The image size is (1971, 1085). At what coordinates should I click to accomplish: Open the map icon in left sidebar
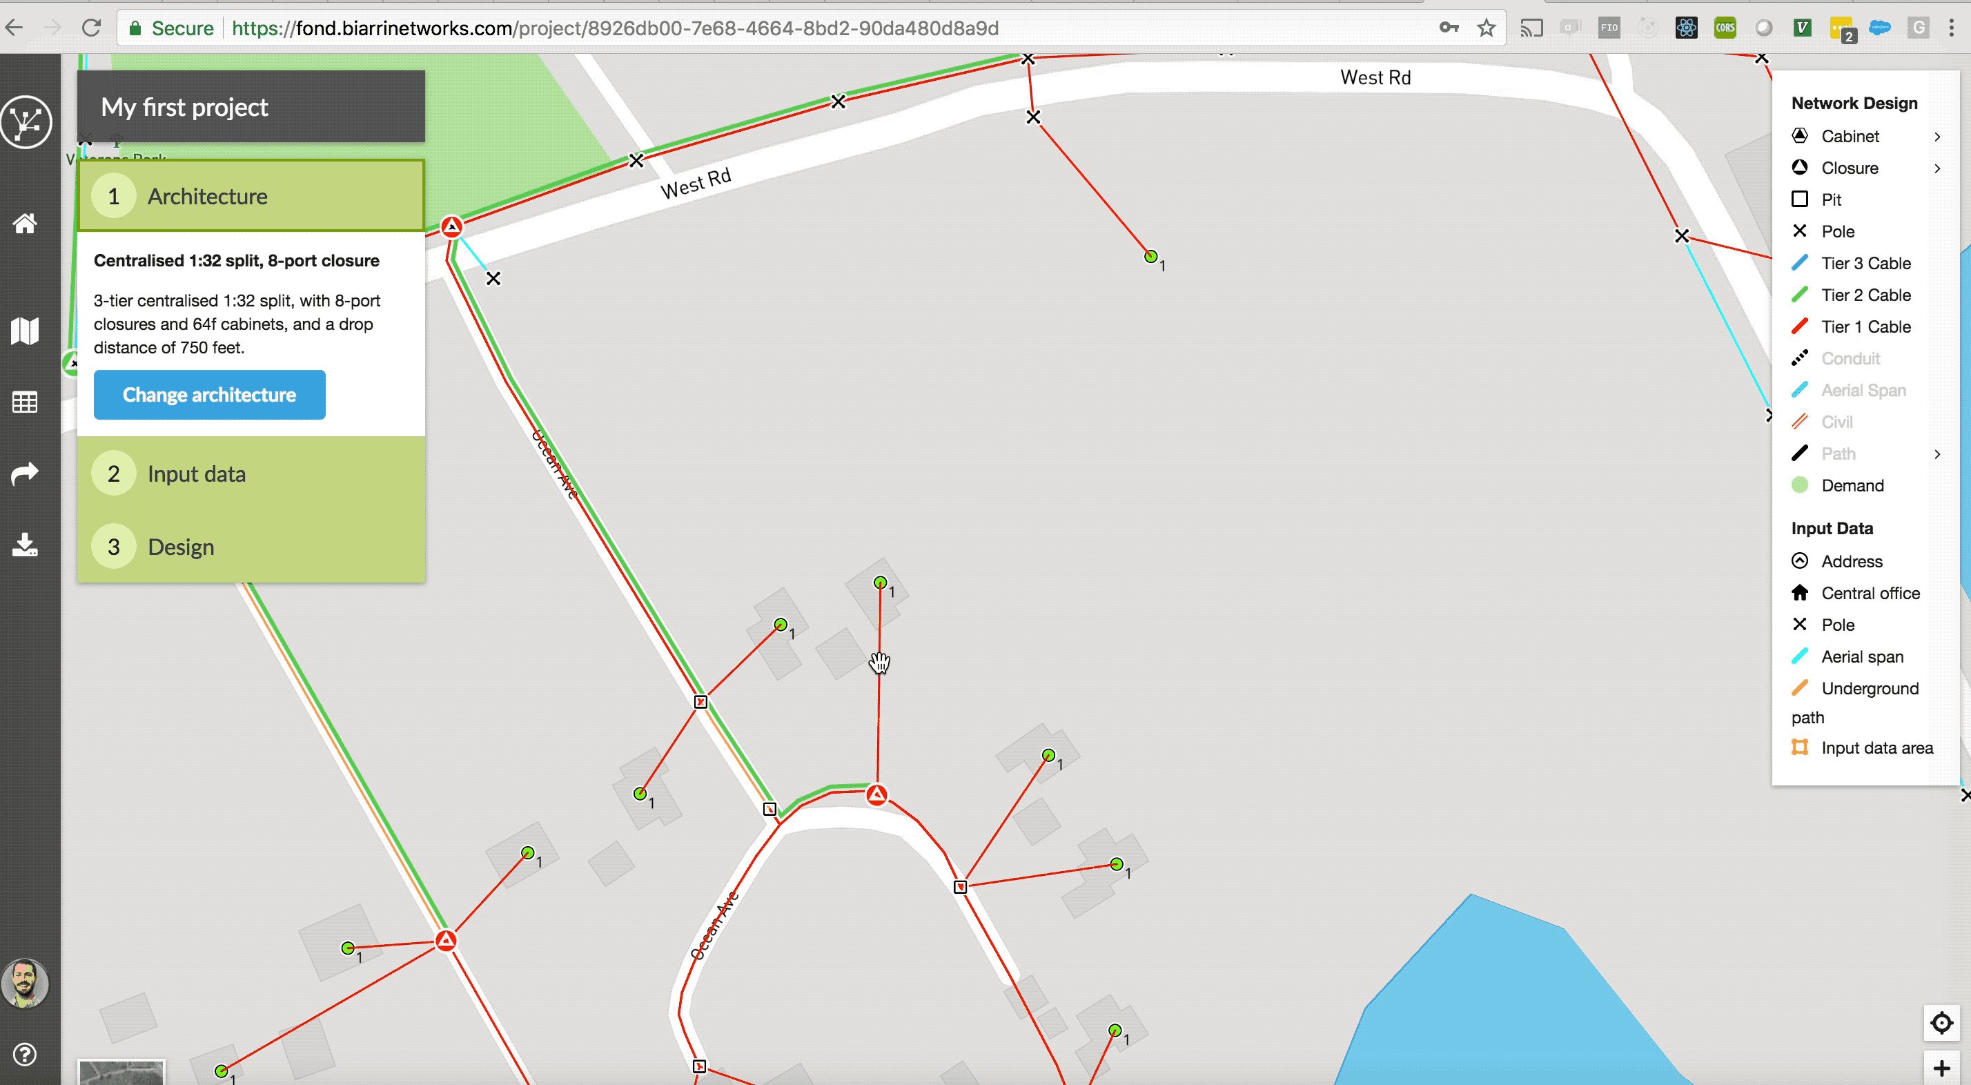tap(24, 331)
